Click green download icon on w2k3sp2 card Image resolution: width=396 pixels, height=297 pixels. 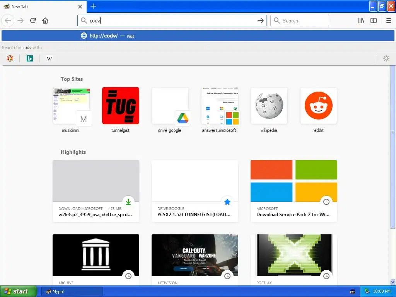[x=128, y=202]
